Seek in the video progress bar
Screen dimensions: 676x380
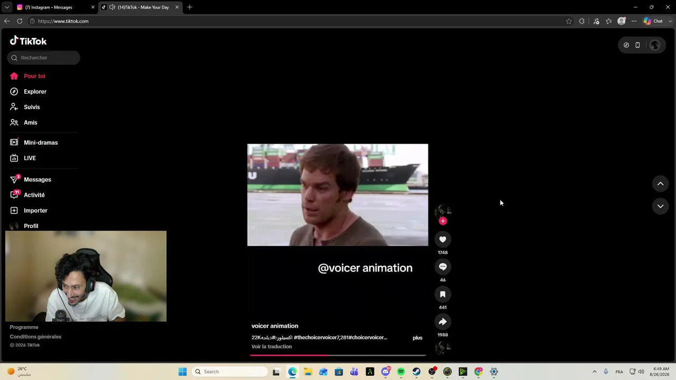338,355
